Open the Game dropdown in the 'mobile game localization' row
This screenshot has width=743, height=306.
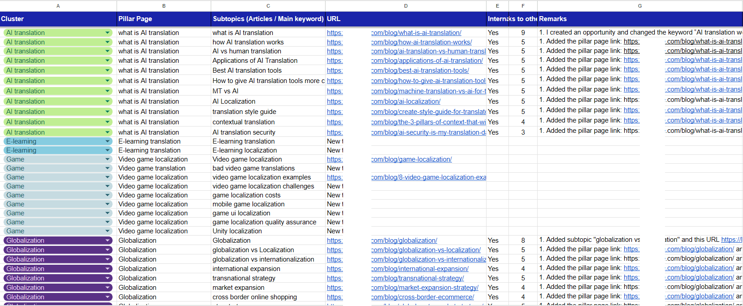(108, 204)
